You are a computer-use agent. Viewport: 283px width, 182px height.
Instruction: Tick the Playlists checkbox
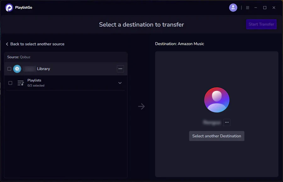click(x=10, y=83)
